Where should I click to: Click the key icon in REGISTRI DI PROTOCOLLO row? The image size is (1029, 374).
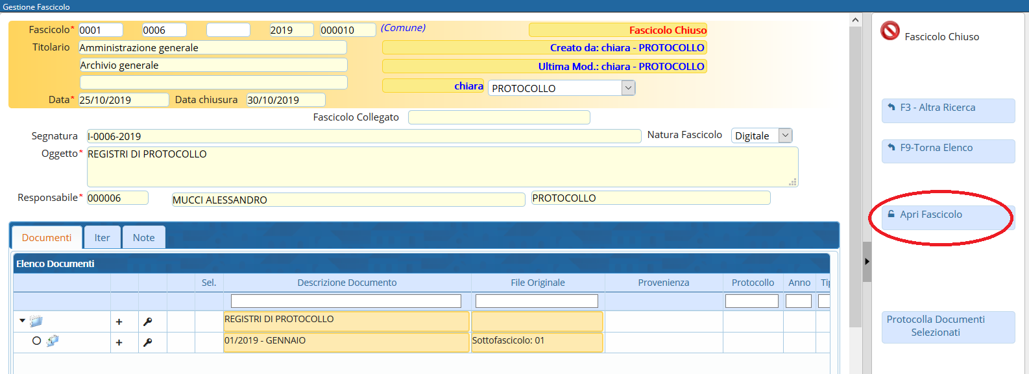148,321
